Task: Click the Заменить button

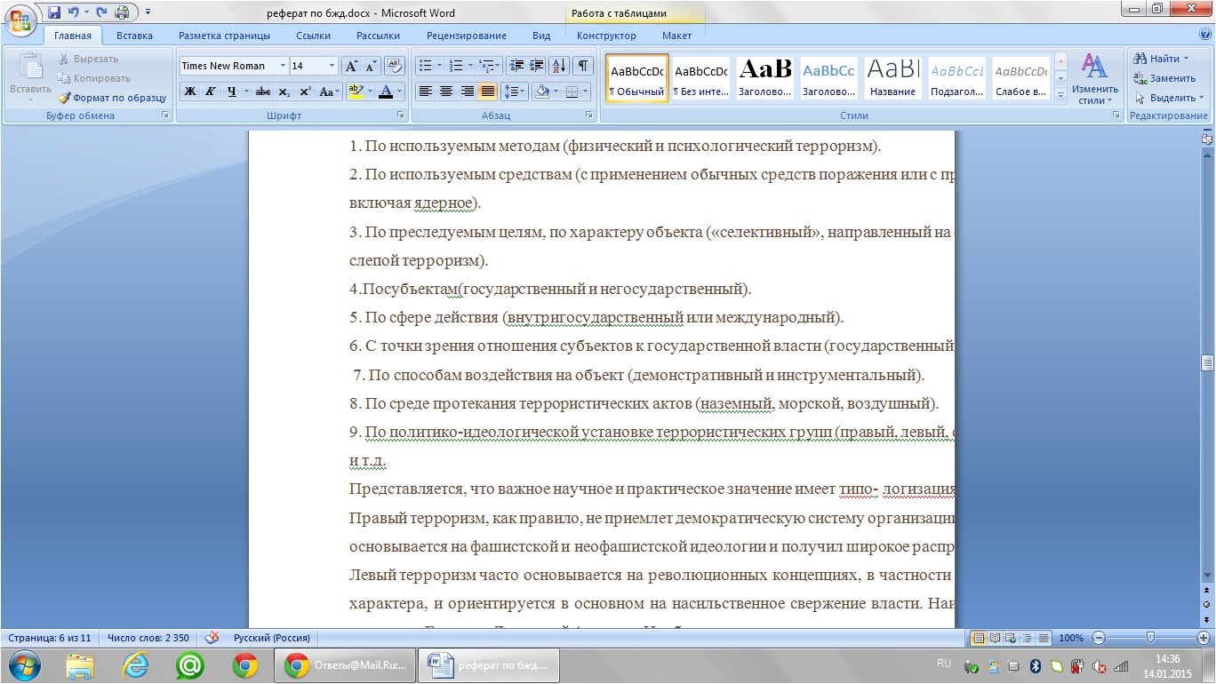Action: click(1165, 78)
